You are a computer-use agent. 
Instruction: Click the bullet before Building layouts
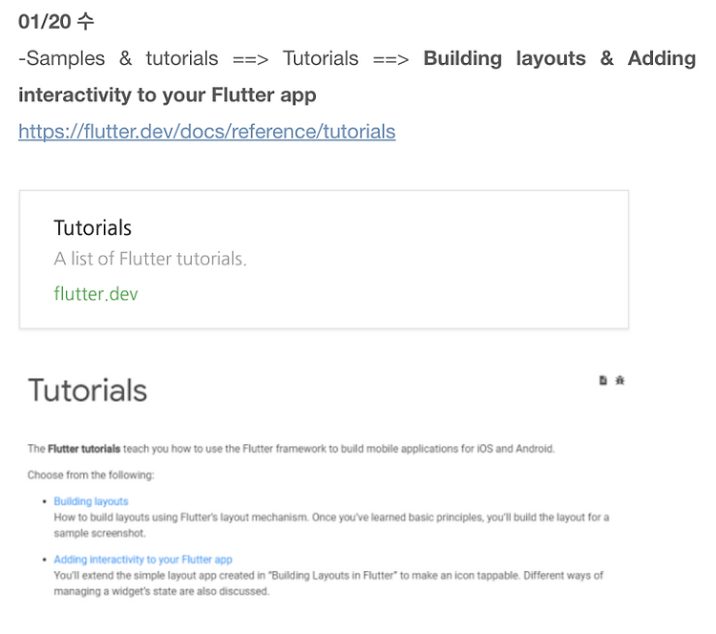(44, 501)
